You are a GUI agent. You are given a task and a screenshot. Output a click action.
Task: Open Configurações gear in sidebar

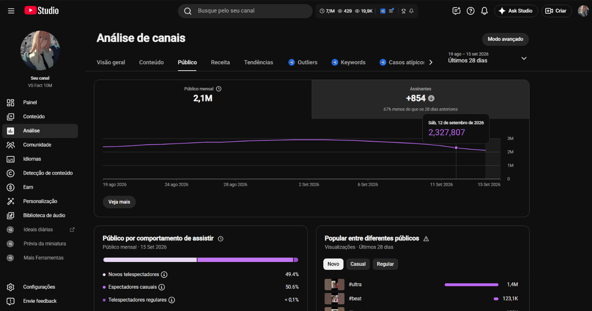(11, 287)
